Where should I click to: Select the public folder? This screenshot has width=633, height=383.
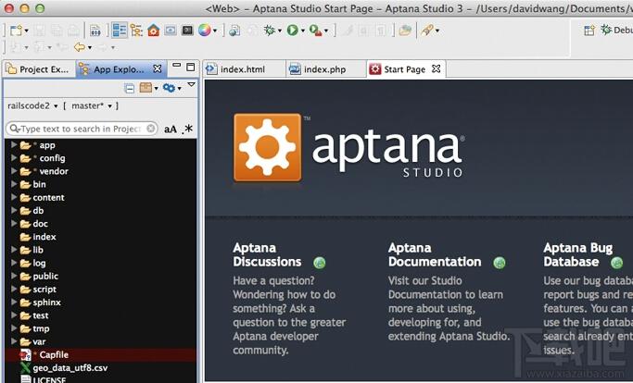[x=39, y=277]
